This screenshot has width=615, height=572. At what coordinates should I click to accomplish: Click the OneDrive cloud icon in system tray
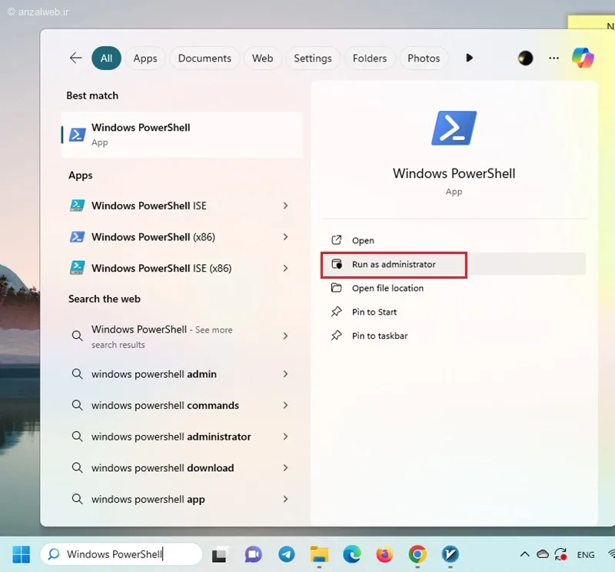click(x=542, y=554)
